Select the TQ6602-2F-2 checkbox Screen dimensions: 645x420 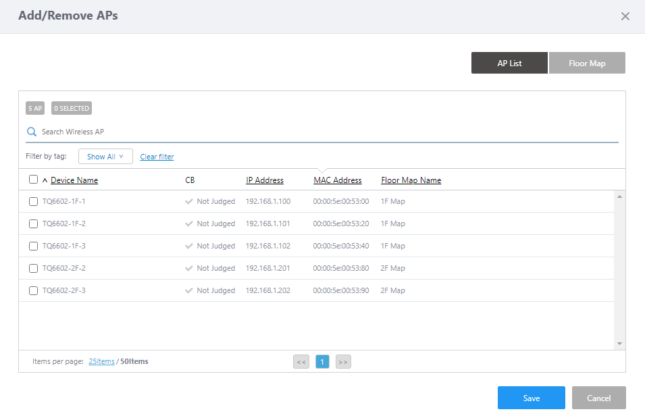(33, 268)
